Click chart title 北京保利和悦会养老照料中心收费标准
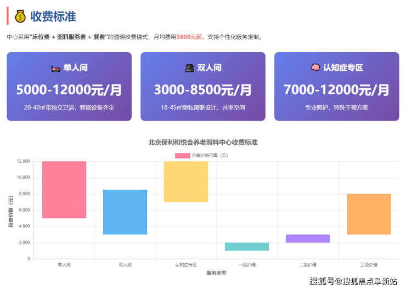This screenshot has height=290, width=406. pyautogui.click(x=203, y=143)
